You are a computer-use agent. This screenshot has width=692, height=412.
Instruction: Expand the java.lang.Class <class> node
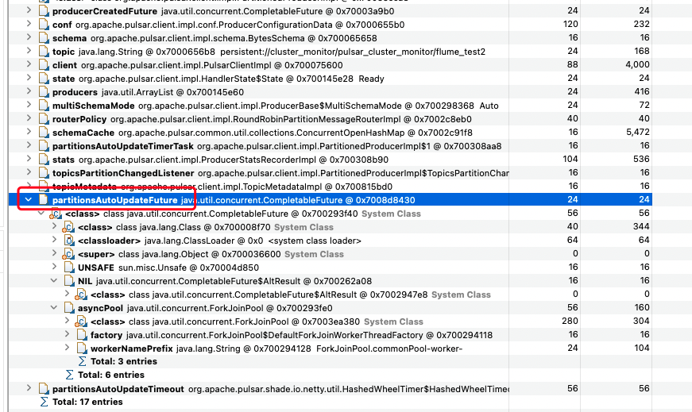54,226
